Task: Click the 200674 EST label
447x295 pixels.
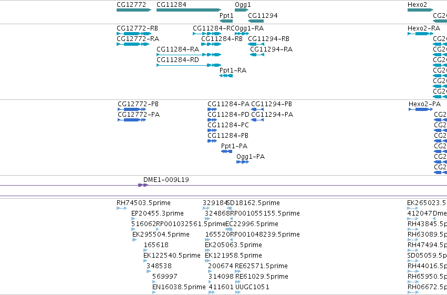Action: pyautogui.click(x=221, y=266)
